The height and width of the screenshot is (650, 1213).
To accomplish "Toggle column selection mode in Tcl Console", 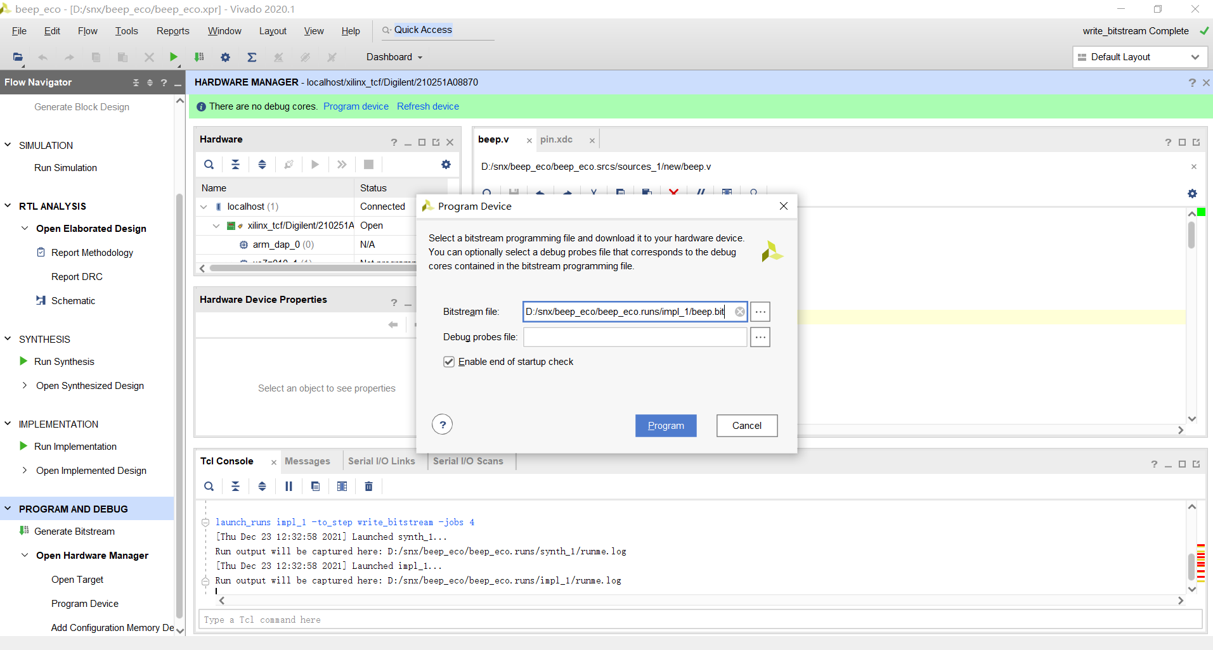I will point(342,487).
